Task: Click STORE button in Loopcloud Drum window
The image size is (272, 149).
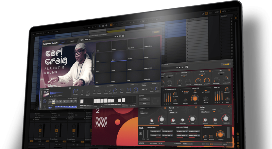Action: (156, 32)
